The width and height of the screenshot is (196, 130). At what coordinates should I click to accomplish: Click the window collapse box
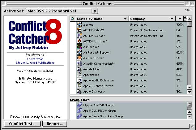coord(192,3)
